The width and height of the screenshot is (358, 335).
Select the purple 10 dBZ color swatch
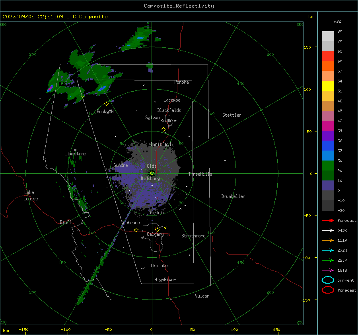tap(328, 185)
